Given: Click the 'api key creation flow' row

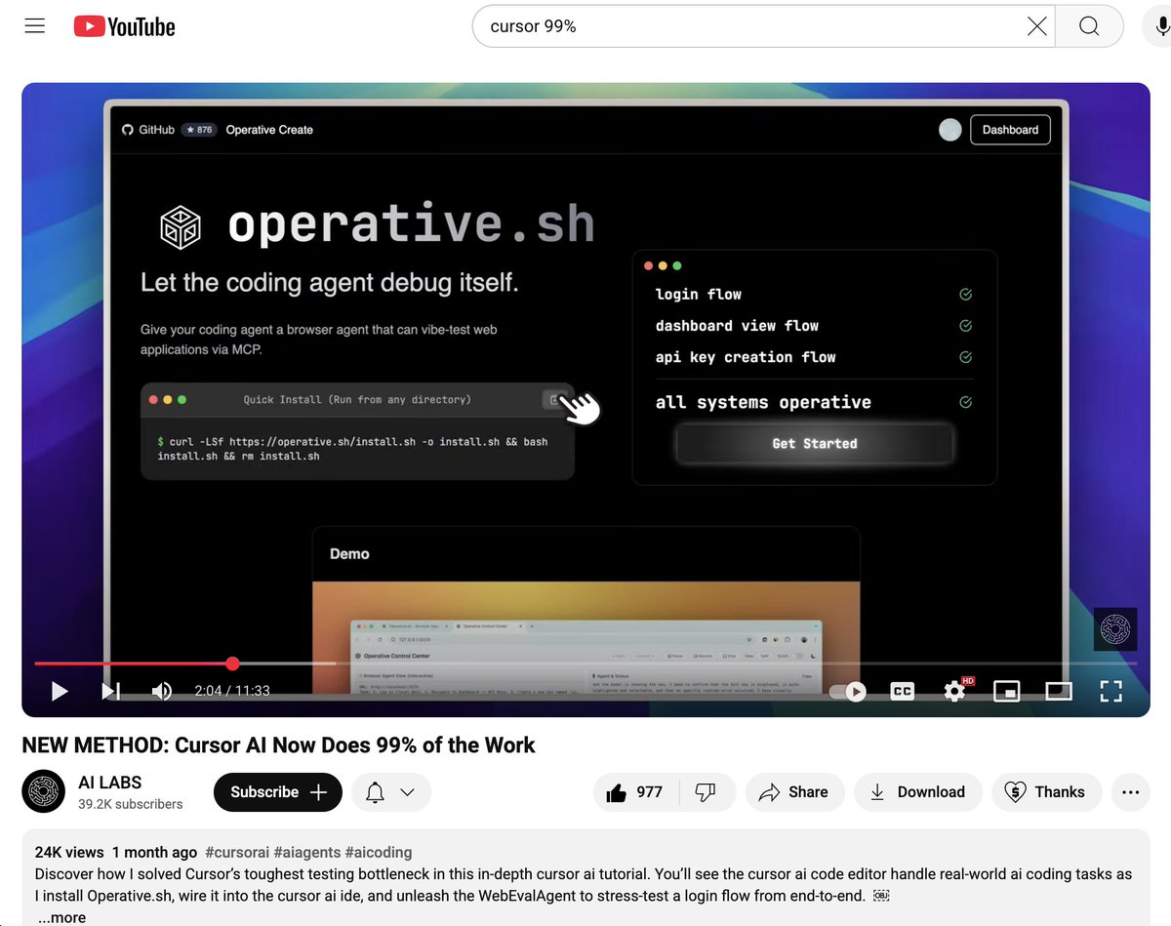Looking at the screenshot, I should click(814, 357).
